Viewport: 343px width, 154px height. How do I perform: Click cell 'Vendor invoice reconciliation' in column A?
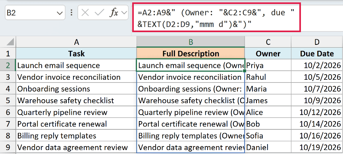point(76,77)
